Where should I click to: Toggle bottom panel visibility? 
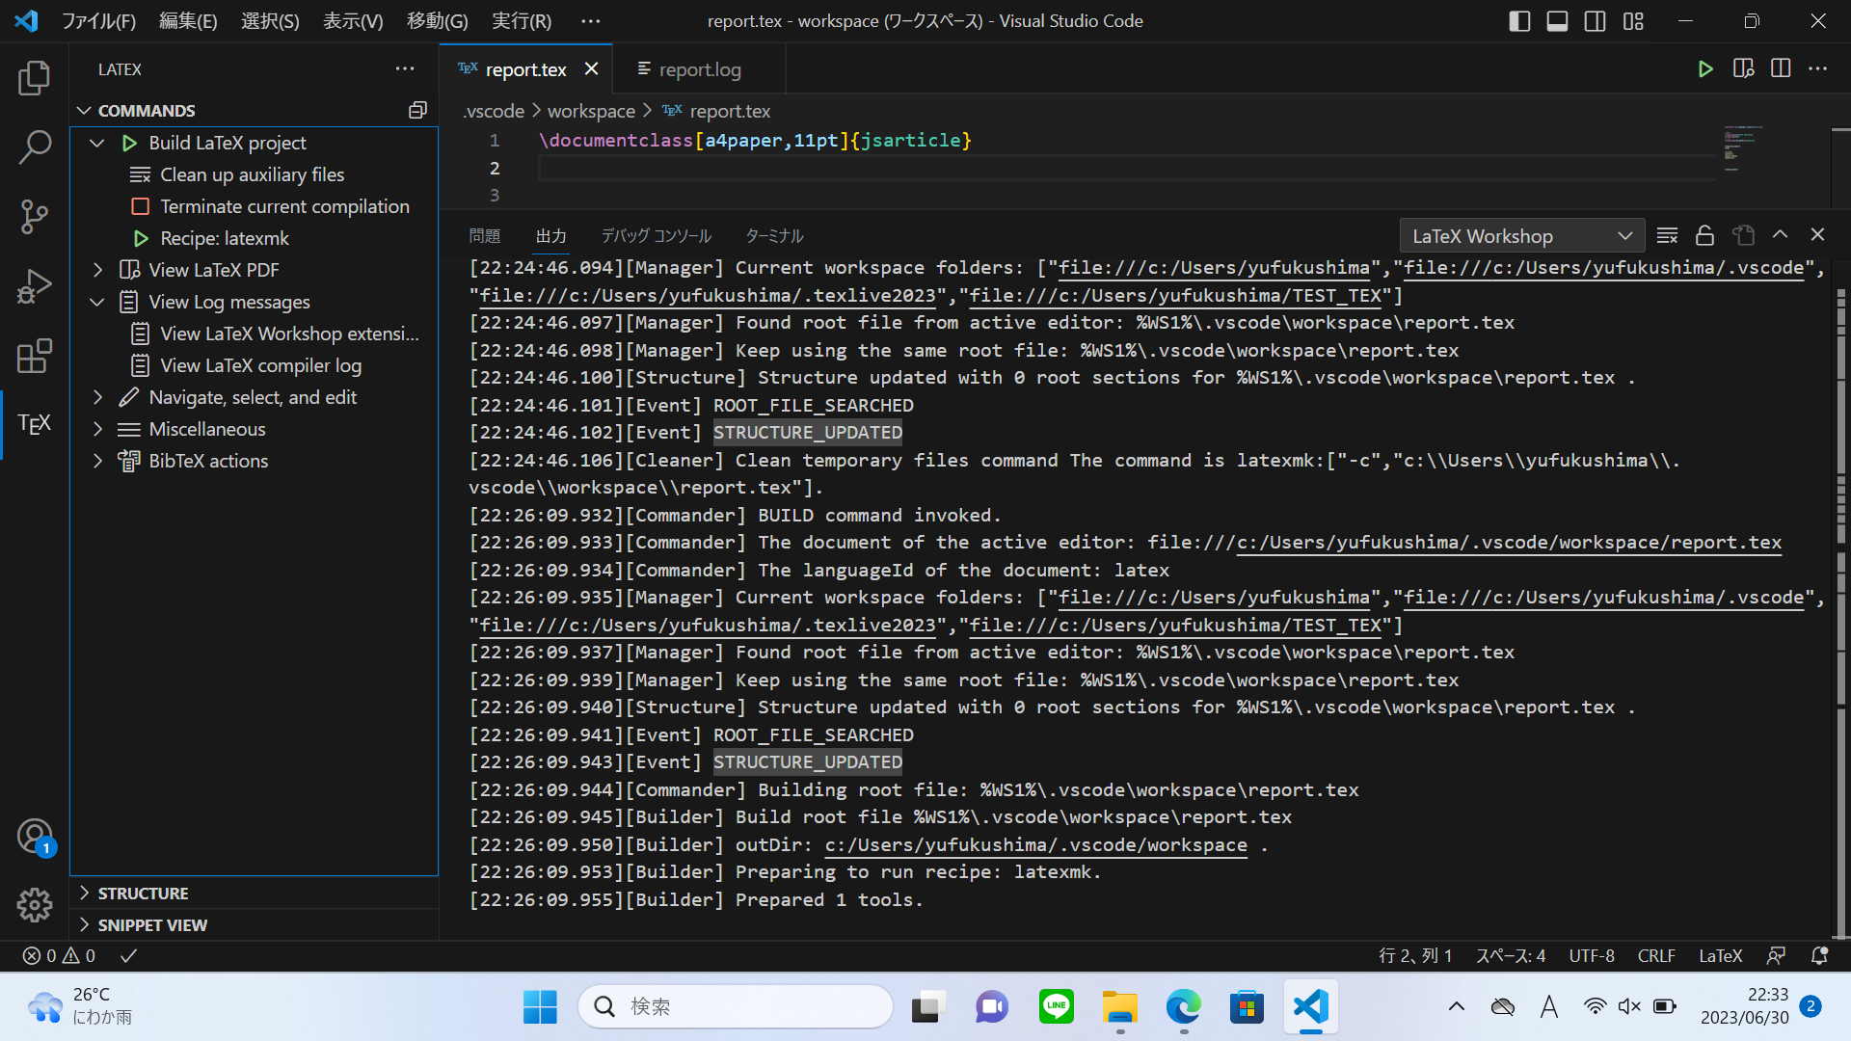point(1557,21)
